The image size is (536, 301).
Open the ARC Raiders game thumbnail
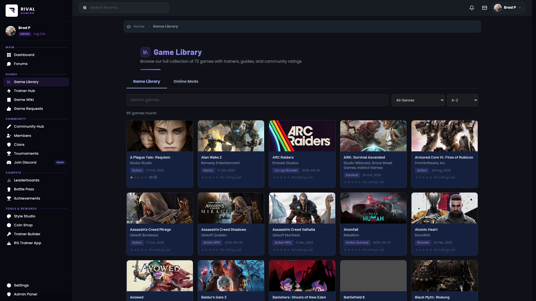tap(302, 136)
